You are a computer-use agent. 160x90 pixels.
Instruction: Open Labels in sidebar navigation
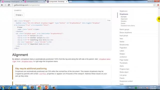(122, 51)
